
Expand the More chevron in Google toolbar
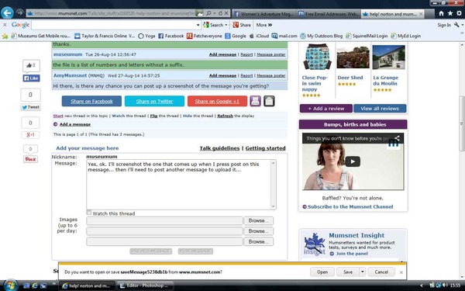pyautogui.click(x=270, y=25)
